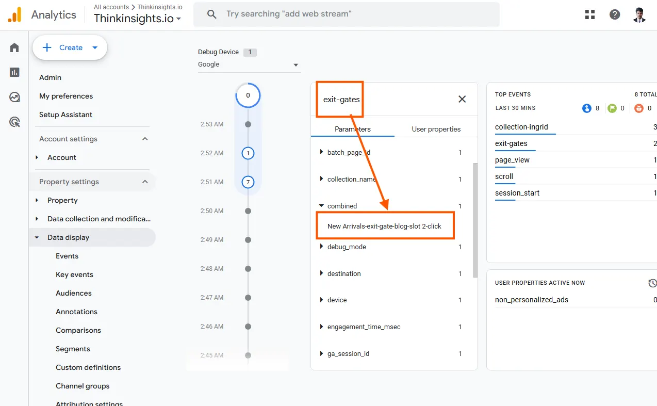Open Key events under Data display
Image resolution: width=657 pixels, height=406 pixels.
tap(74, 274)
